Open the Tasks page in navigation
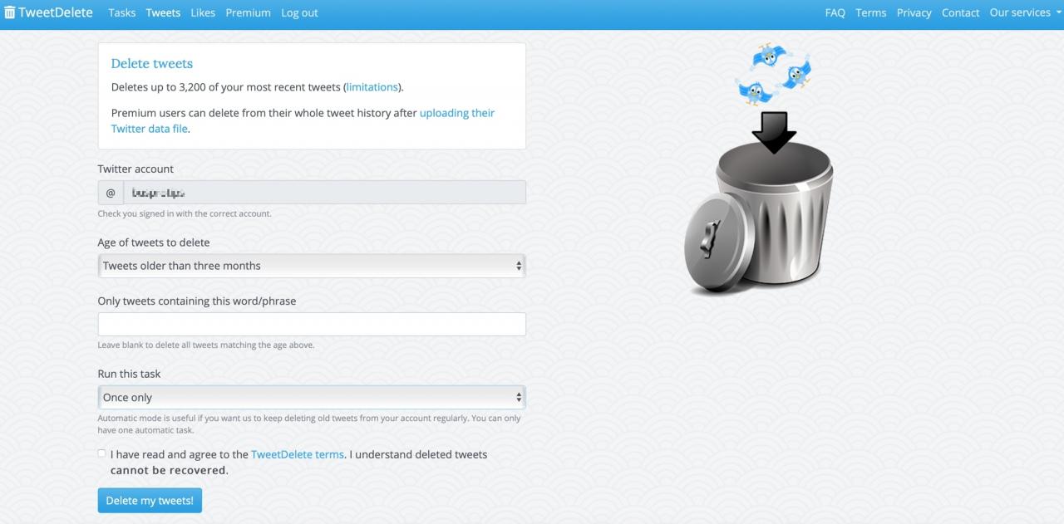The width and height of the screenshot is (1064, 524). click(121, 12)
